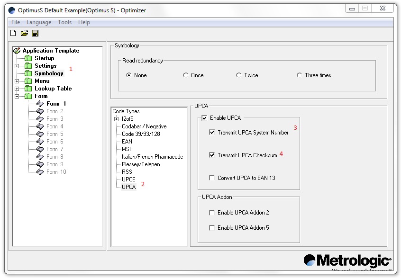Select Three times read redundancy
The width and height of the screenshot is (401, 278).
[x=299, y=75]
